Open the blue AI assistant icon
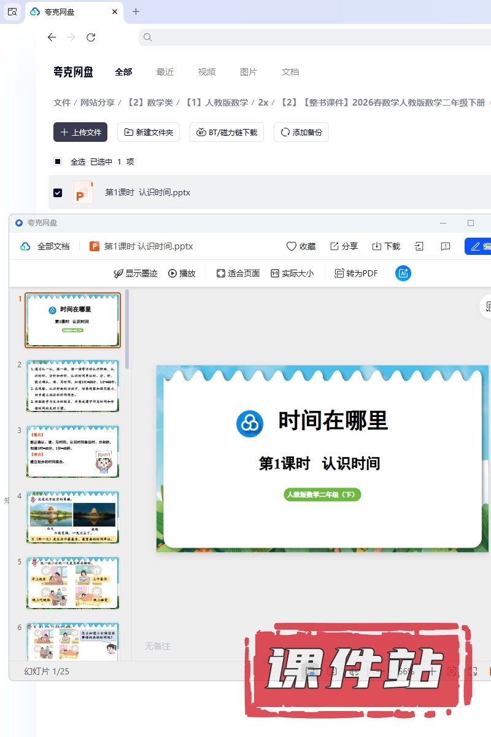 tap(403, 273)
